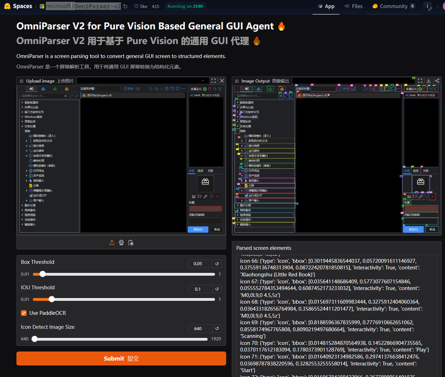Focus the Icon Detect Image Size number field
Screen dimensions: 445x377
[200, 329]
